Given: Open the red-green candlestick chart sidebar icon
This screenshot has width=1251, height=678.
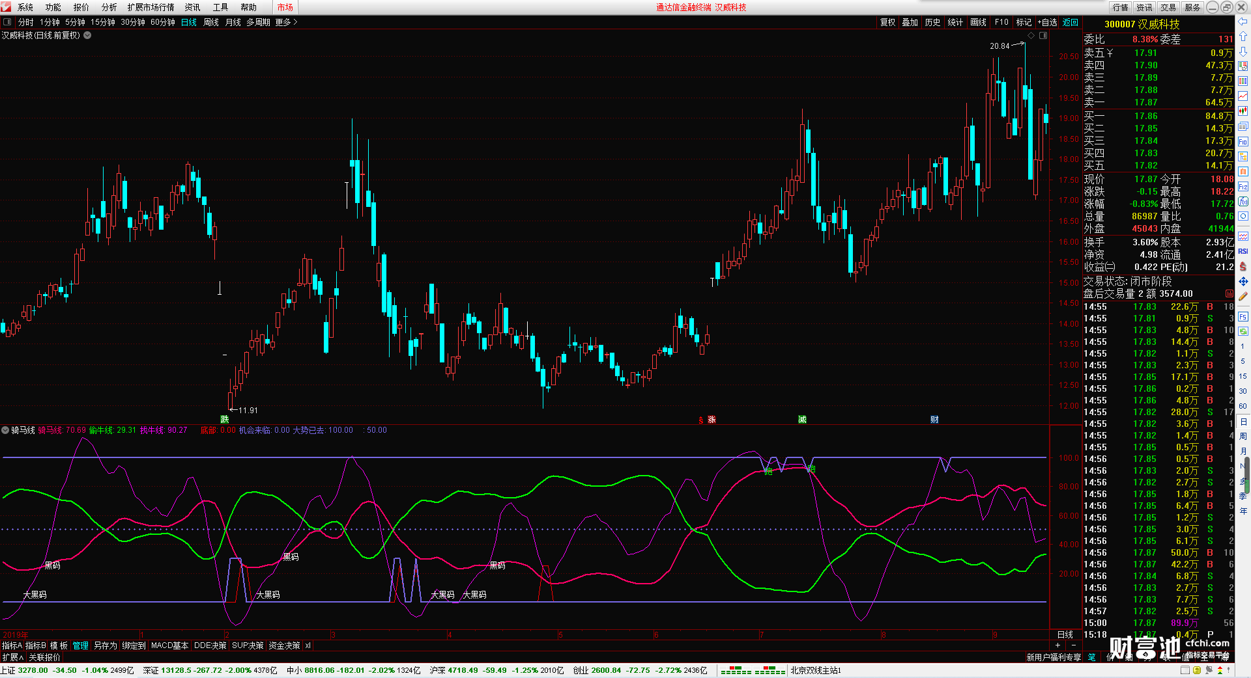Looking at the screenshot, I should tap(1243, 111).
